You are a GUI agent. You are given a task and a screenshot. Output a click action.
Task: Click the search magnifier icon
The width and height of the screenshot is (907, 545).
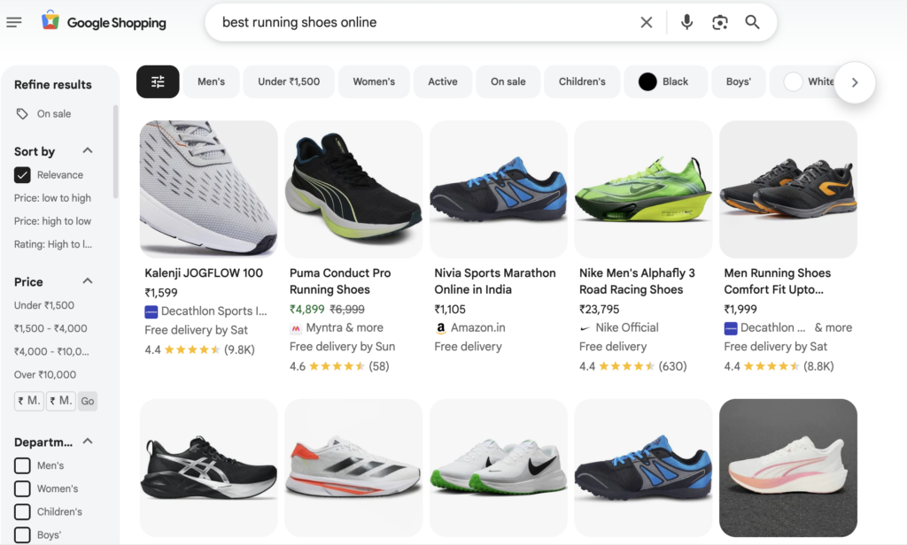click(752, 22)
